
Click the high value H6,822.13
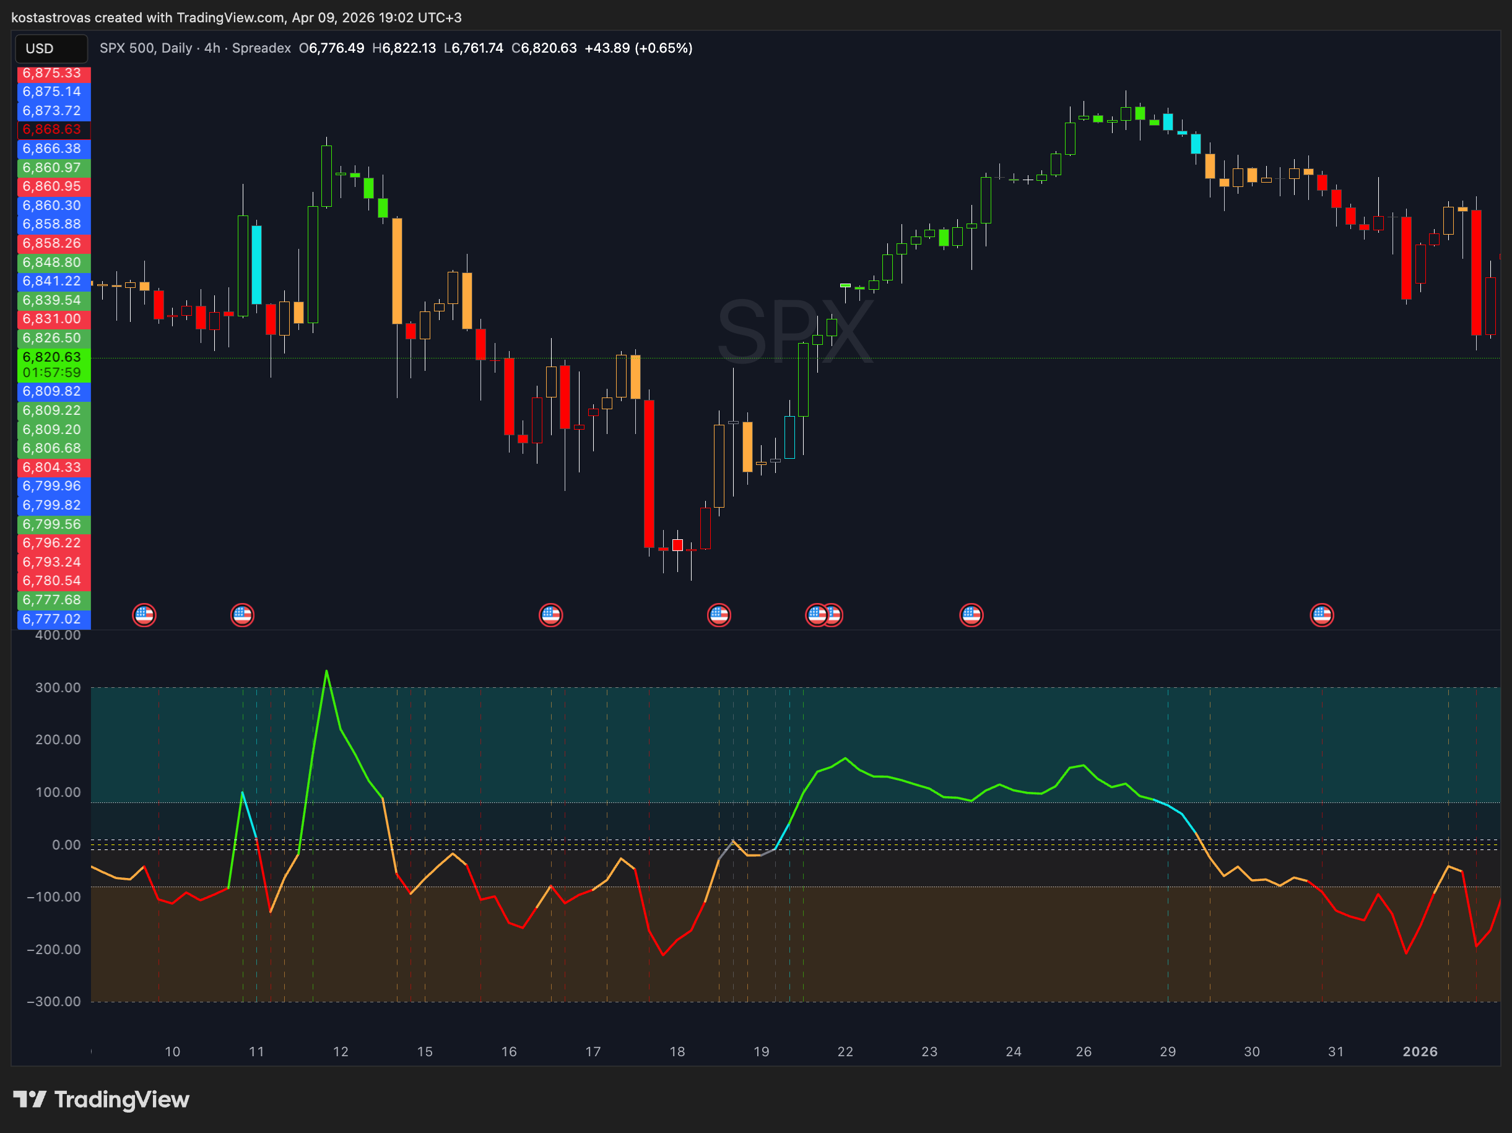[404, 48]
